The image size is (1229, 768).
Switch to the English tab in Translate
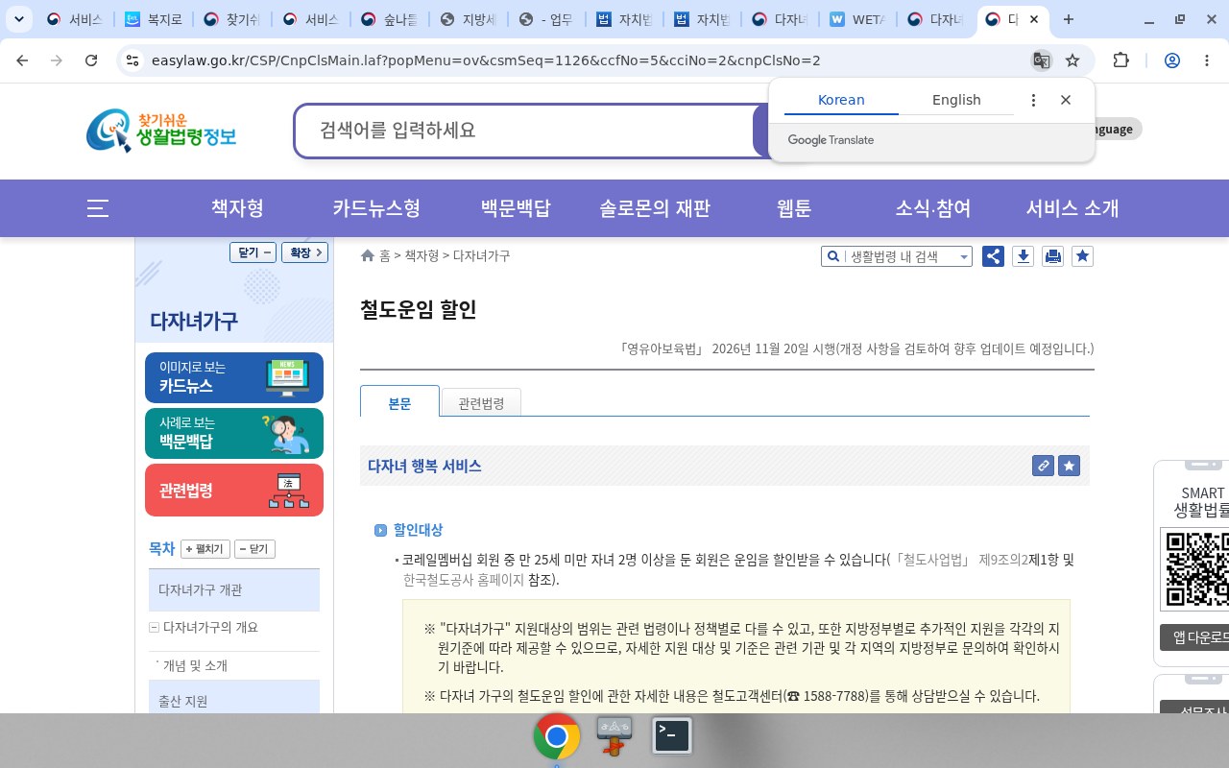click(956, 100)
